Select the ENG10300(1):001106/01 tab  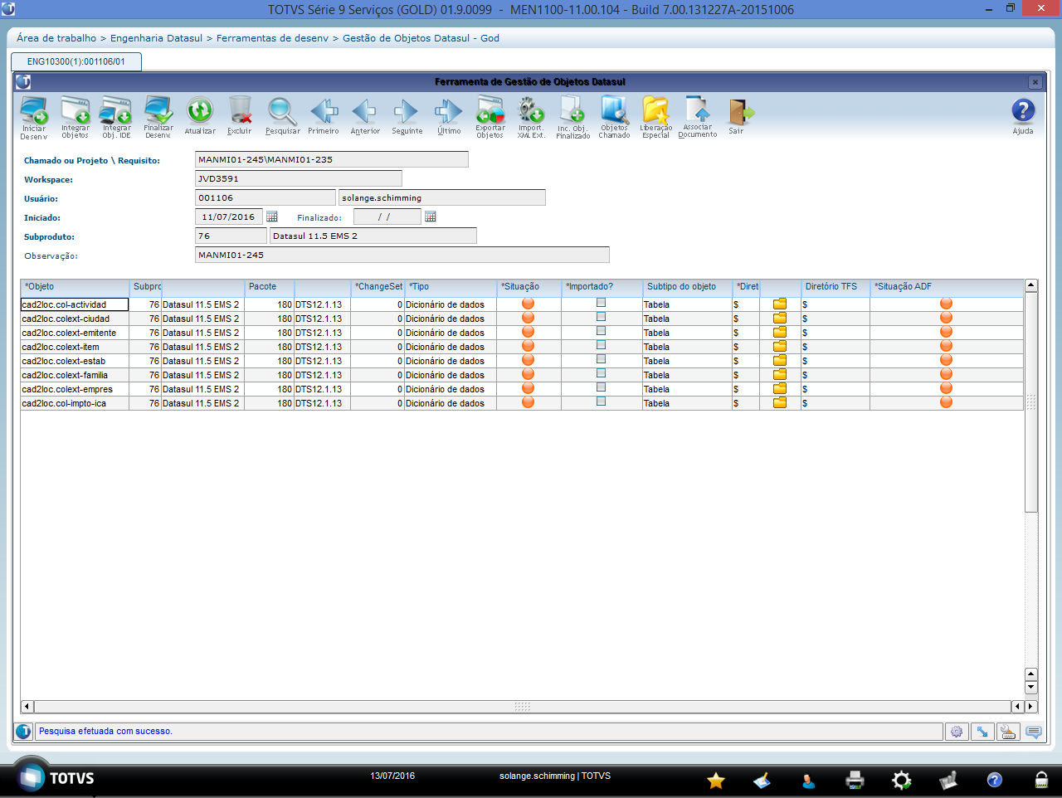tap(76, 62)
